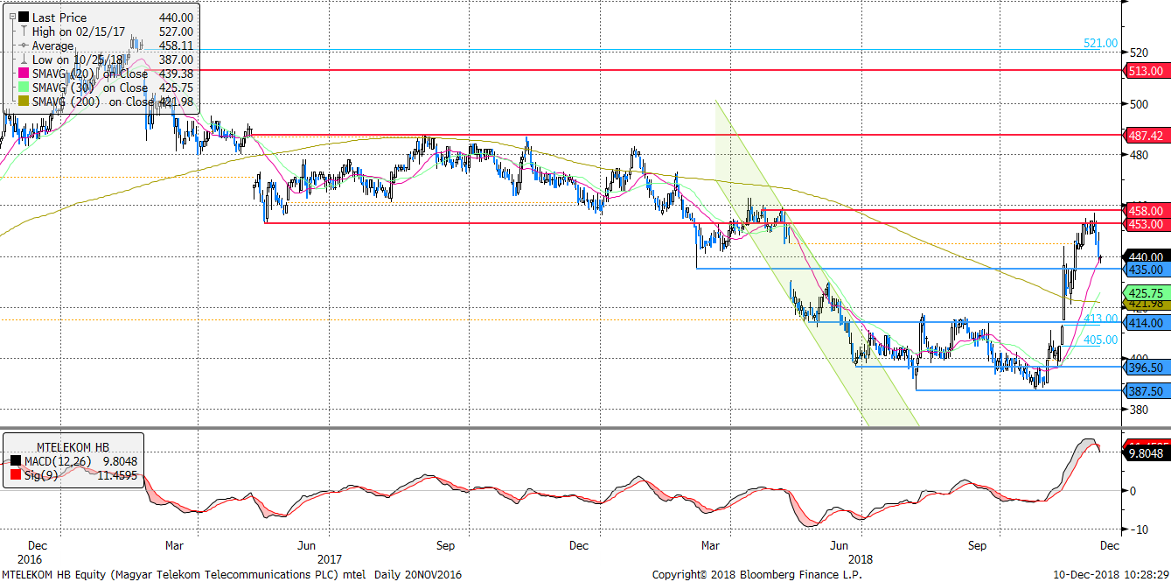Click the red 453.00 price tag
The width and height of the screenshot is (1171, 582).
1146,224
